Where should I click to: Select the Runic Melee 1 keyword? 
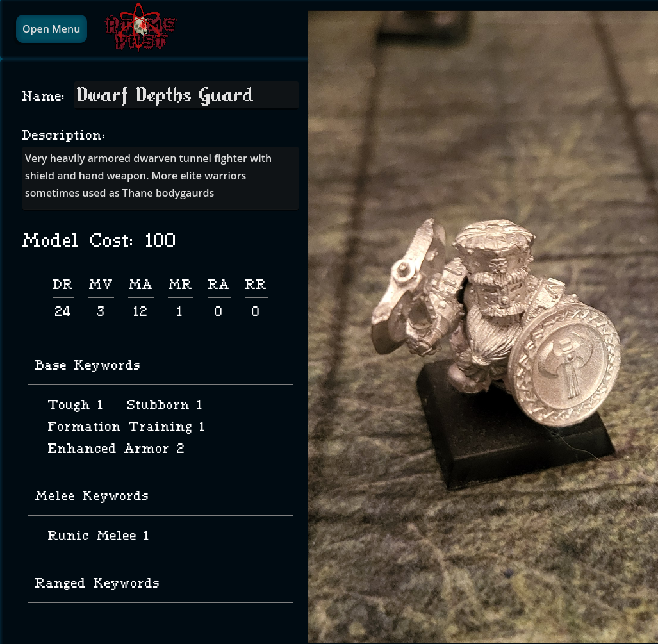(98, 536)
